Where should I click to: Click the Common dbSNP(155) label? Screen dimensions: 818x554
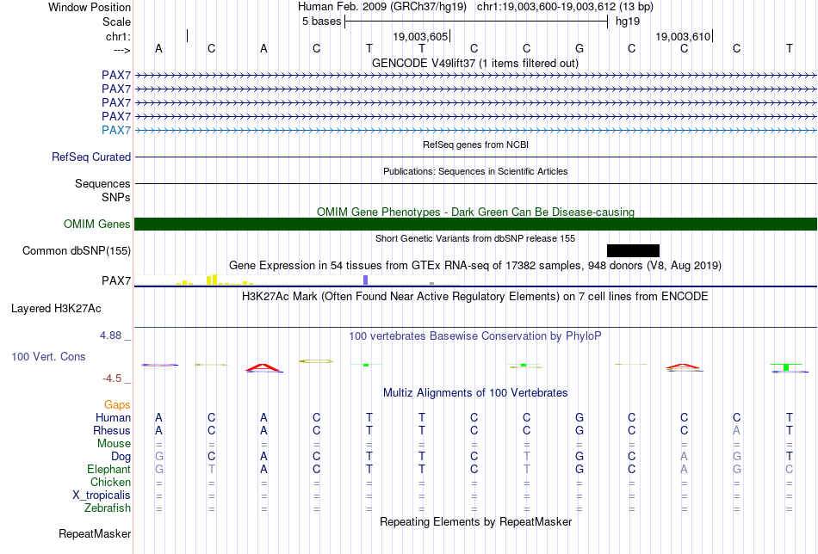[77, 250]
